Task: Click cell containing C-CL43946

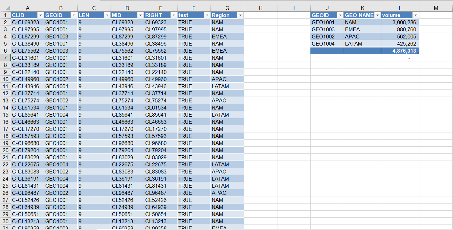Action: click(27, 86)
